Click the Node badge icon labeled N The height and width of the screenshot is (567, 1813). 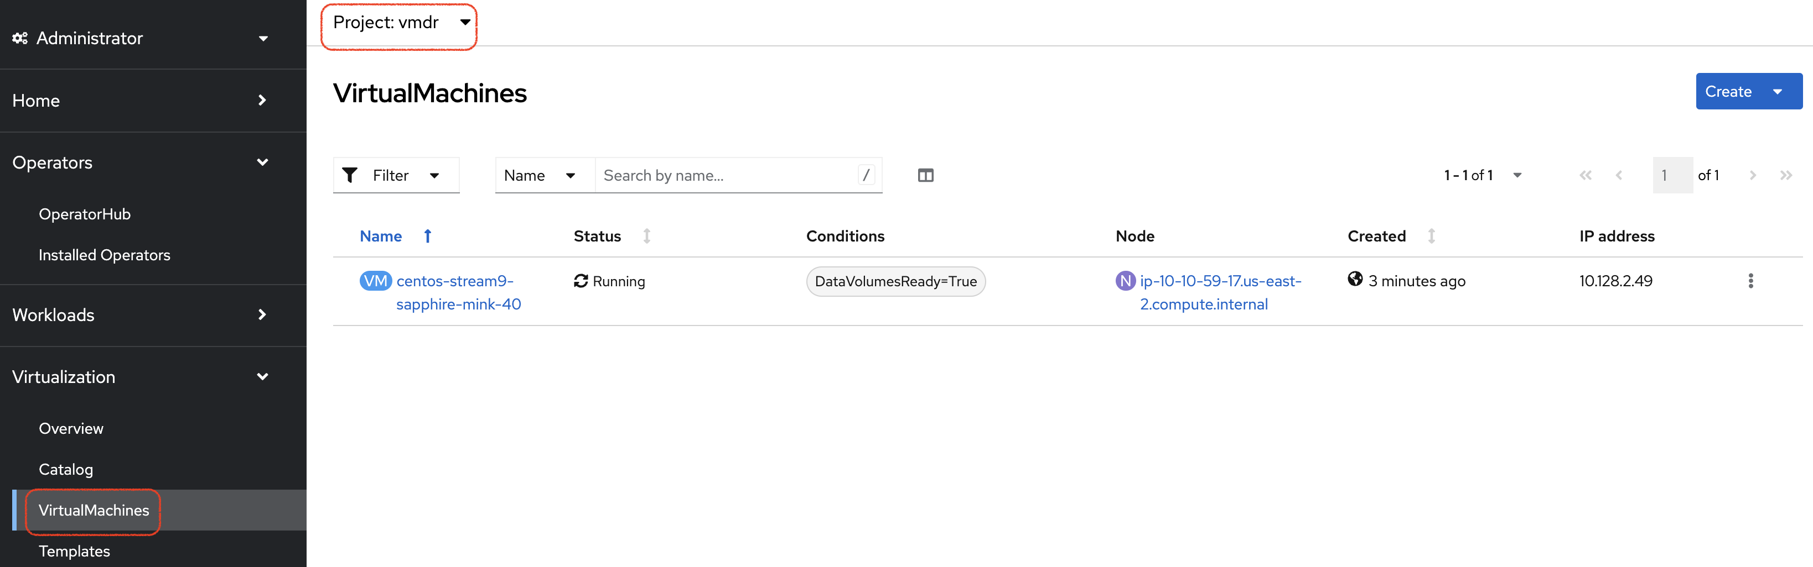1125,281
